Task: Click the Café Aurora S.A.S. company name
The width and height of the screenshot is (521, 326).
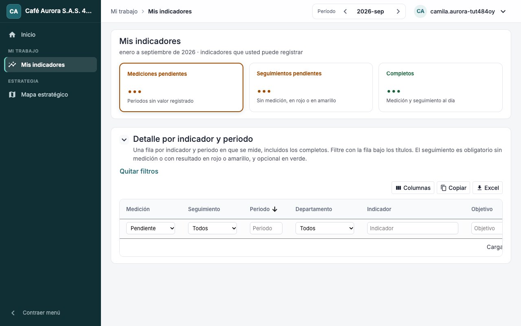Action: click(59, 11)
